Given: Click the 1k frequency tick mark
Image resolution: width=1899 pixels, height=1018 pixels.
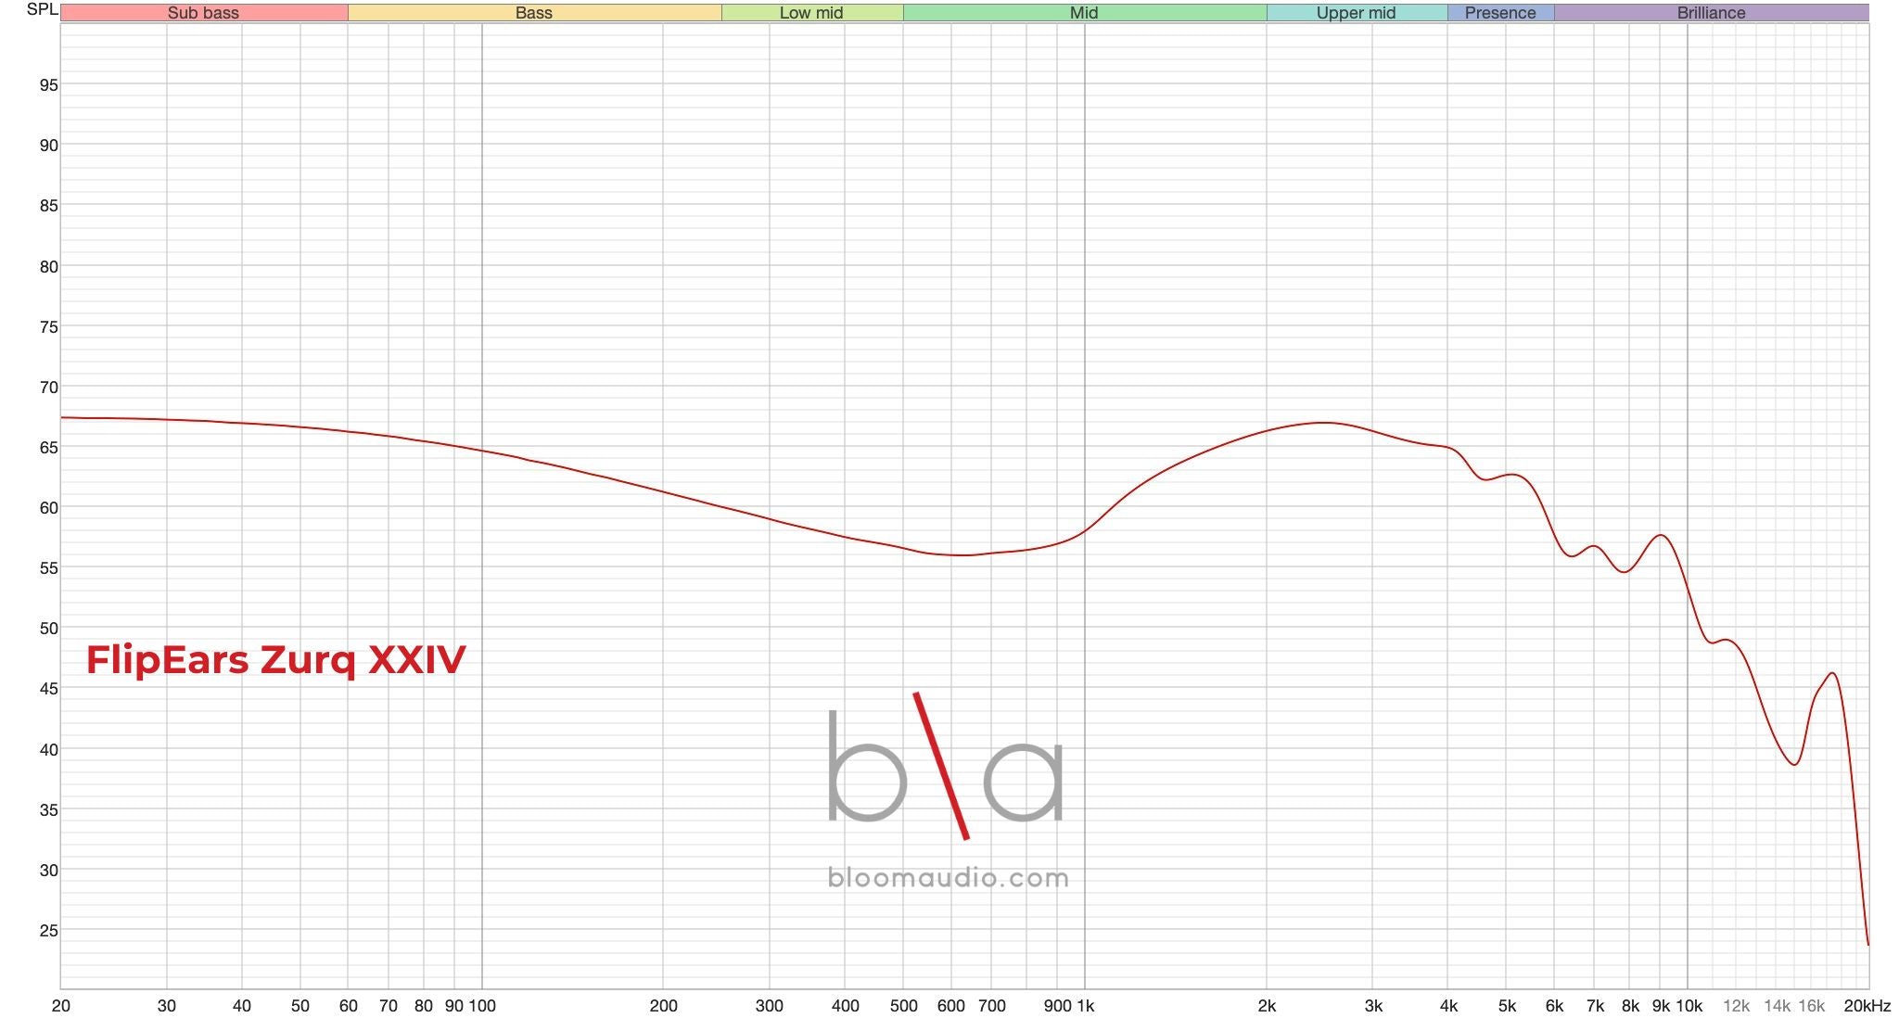Looking at the screenshot, I should click(1088, 1005).
